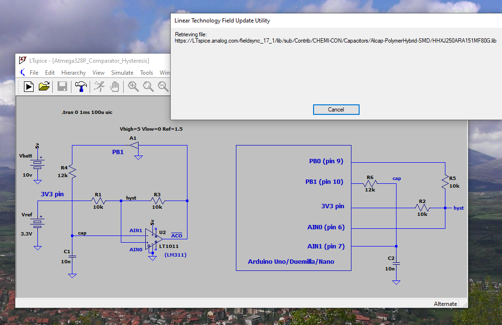The width and height of the screenshot is (502, 325).
Task: Click the schematic document icon beside File
Action: 23,73
